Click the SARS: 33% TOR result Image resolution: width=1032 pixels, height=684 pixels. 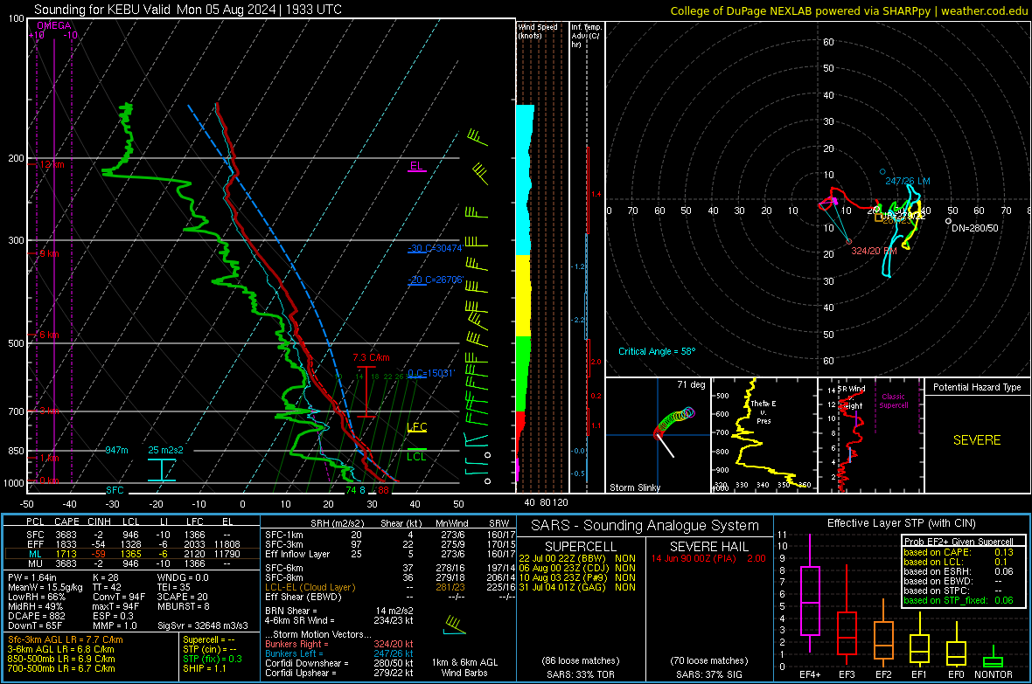[581, 674]
